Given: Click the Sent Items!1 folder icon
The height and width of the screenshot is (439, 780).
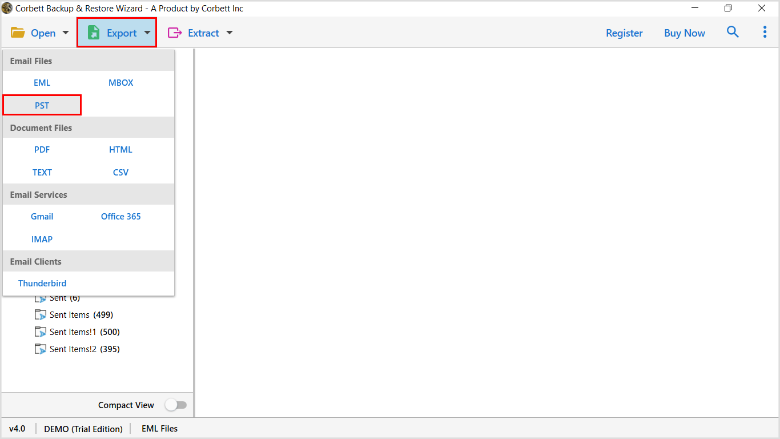Looking at the screenshot, I should (x=41, y=332).
